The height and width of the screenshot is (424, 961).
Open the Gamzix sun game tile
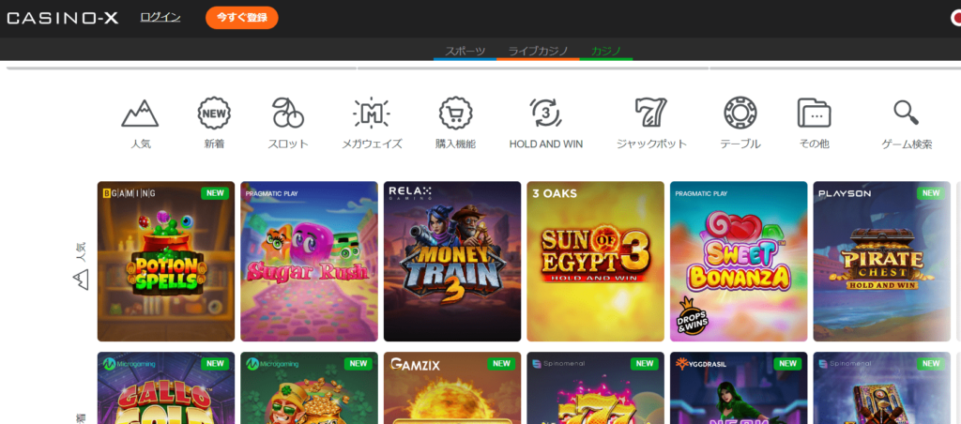(x=452, y=387)
